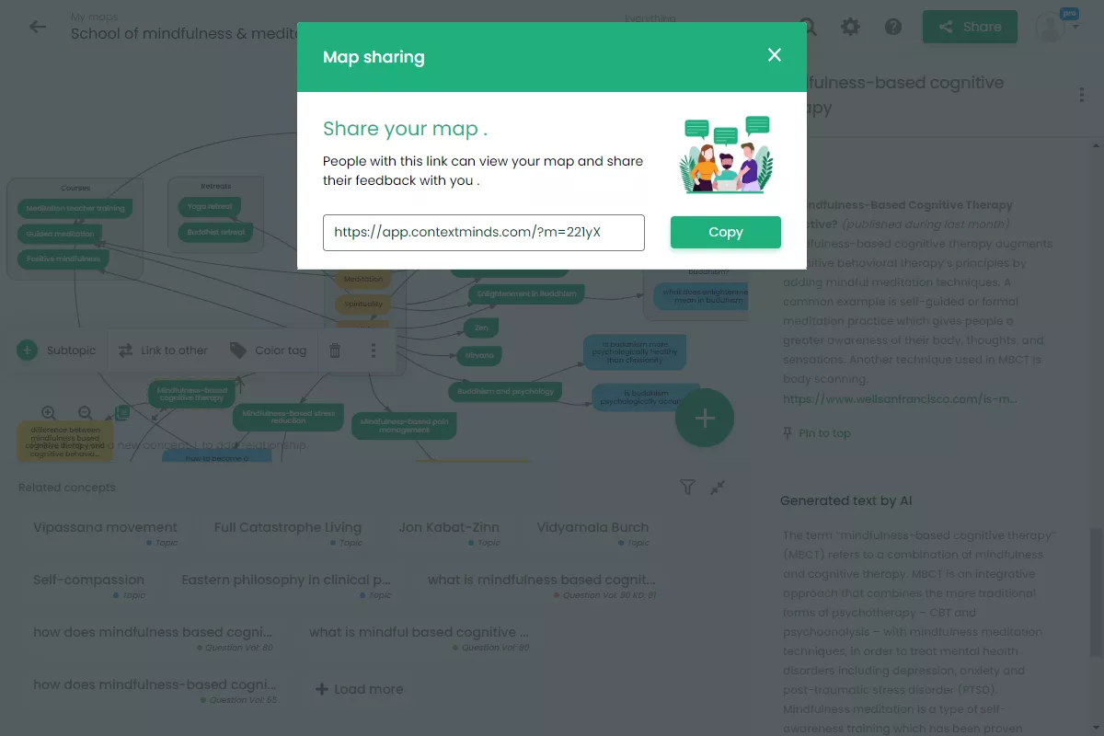
Task: Pin the article to top
Action: [816, 433]
